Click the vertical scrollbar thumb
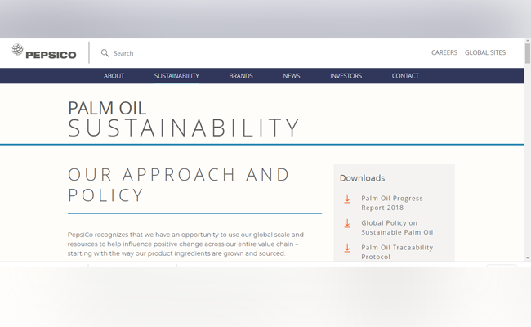This screenshot has height=327, width=531. (x=527, y=53)
